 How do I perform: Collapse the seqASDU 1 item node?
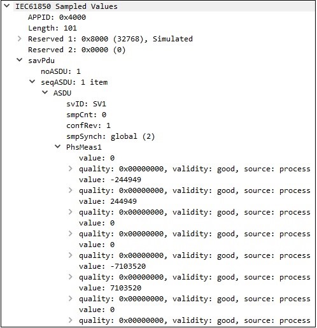pyautogui.click(x=32, y=82)
